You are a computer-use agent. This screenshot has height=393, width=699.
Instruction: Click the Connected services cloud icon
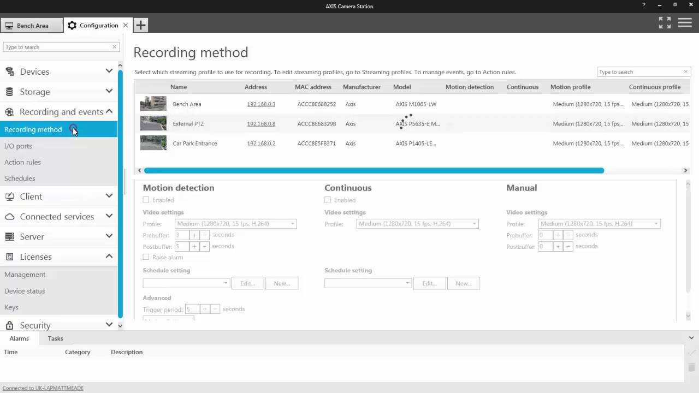pos(9,217)
